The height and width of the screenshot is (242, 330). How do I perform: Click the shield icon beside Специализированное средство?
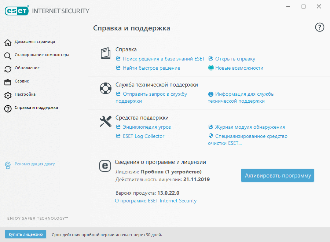pos(211,136)
